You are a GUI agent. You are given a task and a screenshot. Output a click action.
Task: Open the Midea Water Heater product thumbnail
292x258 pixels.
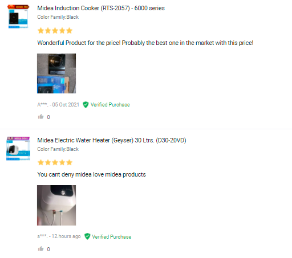[x=18, y=149]
